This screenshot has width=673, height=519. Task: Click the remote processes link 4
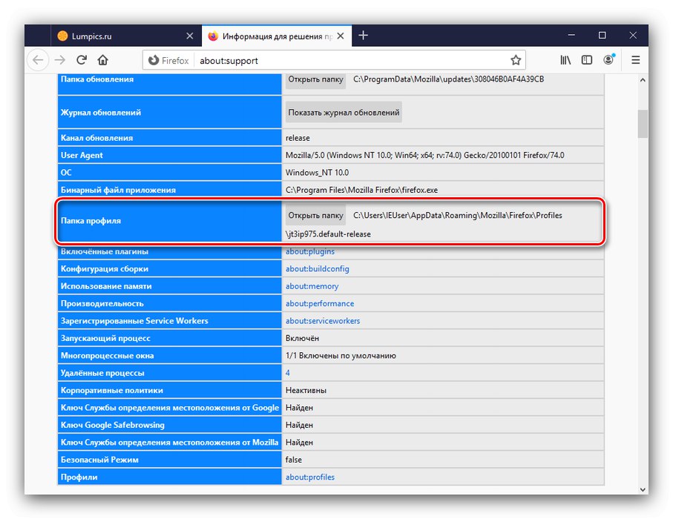click(x=288, y=373)
